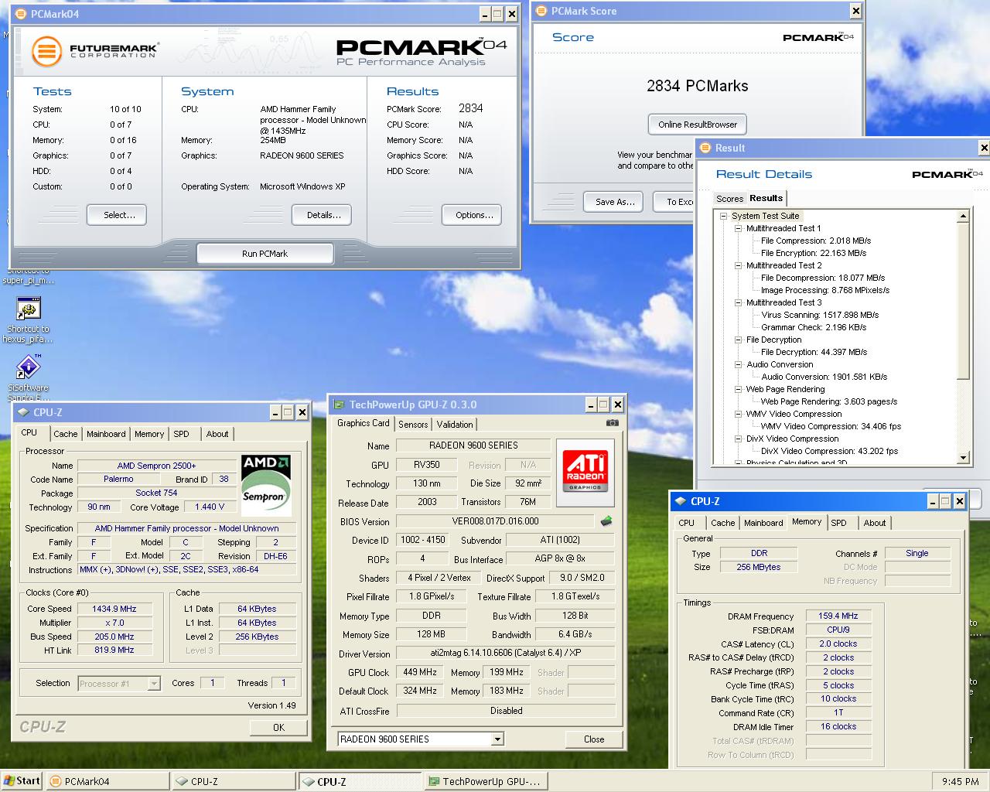Screen dimensions: 990x792
Task: Select DivX Video Compression: 43.202 fps row
Action: tap(829, 451)
